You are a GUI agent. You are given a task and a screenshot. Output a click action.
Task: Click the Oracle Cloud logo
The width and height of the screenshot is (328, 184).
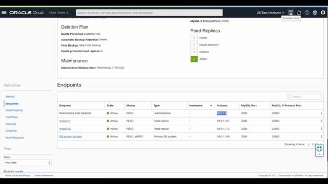tap(26, 12)
